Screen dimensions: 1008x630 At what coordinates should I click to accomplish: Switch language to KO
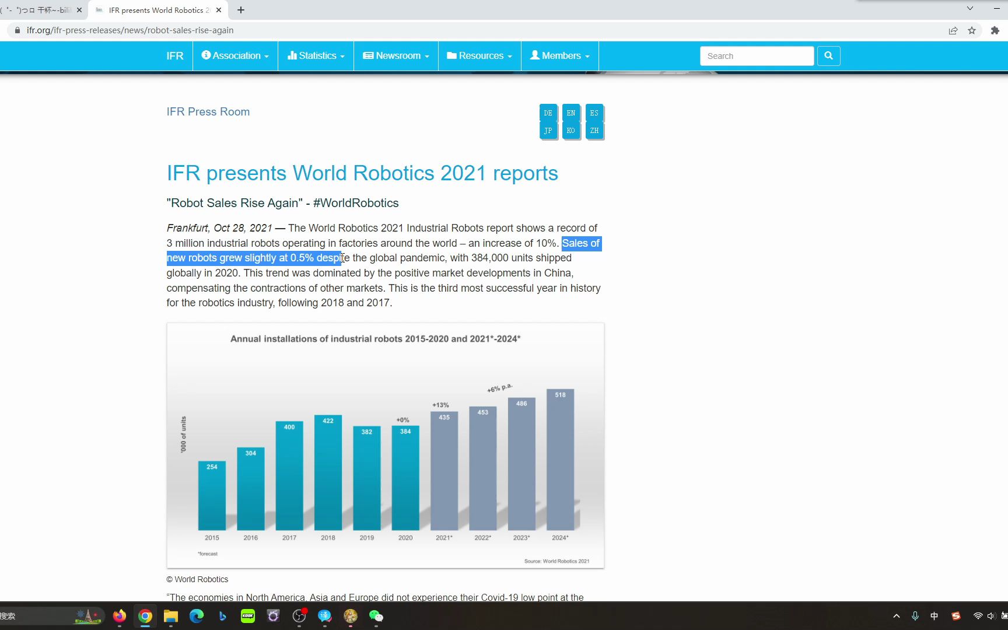pyautogui.click(x=571, y=131)
